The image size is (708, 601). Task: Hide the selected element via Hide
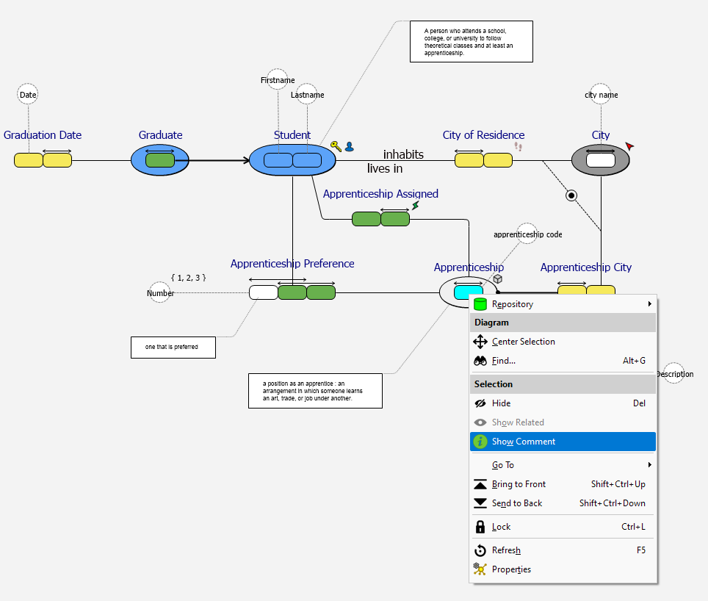click(x=502, y=403)
